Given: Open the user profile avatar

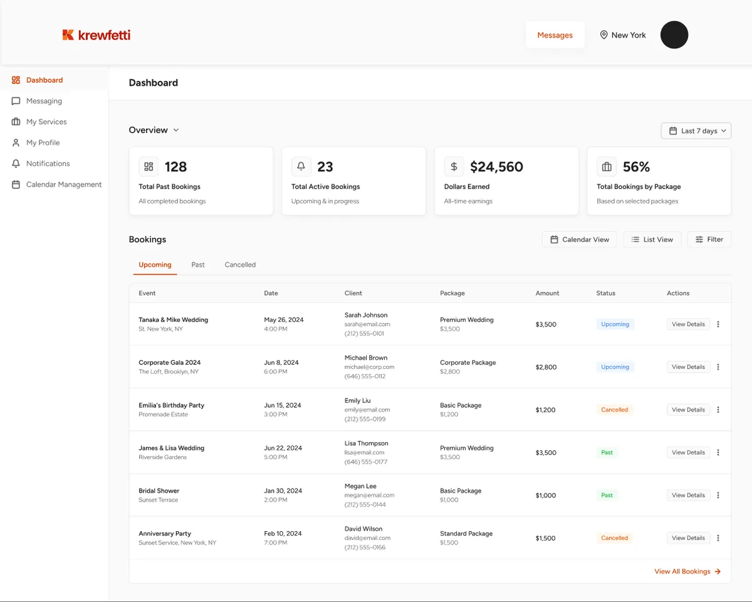Looking at the screenshot, I should (x=674, y=35).
